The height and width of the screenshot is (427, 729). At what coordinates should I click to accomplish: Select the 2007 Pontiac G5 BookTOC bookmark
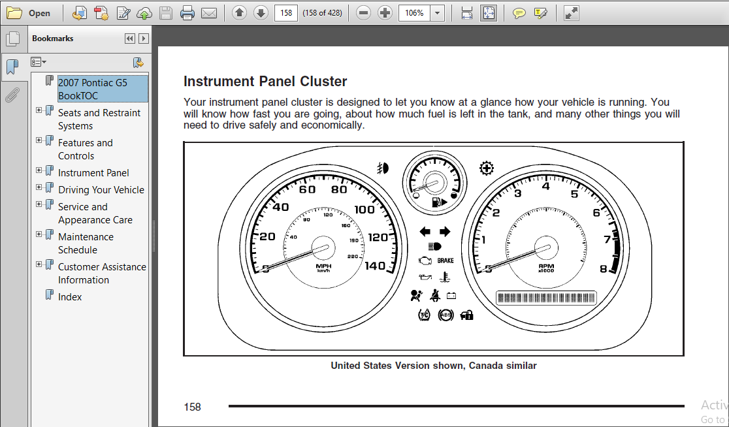pos(103,89)
